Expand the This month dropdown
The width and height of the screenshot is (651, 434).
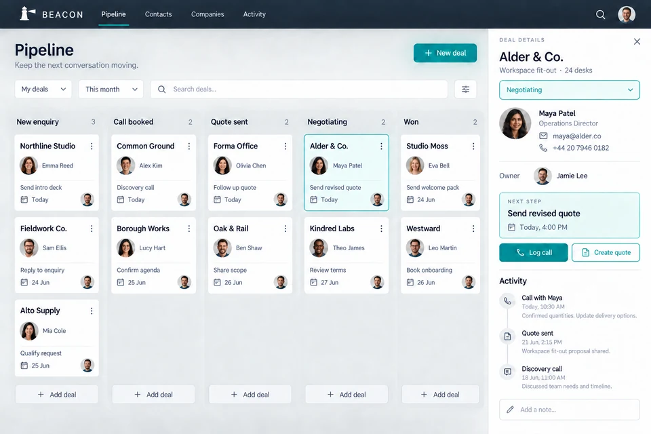click(x=111, y=90)
